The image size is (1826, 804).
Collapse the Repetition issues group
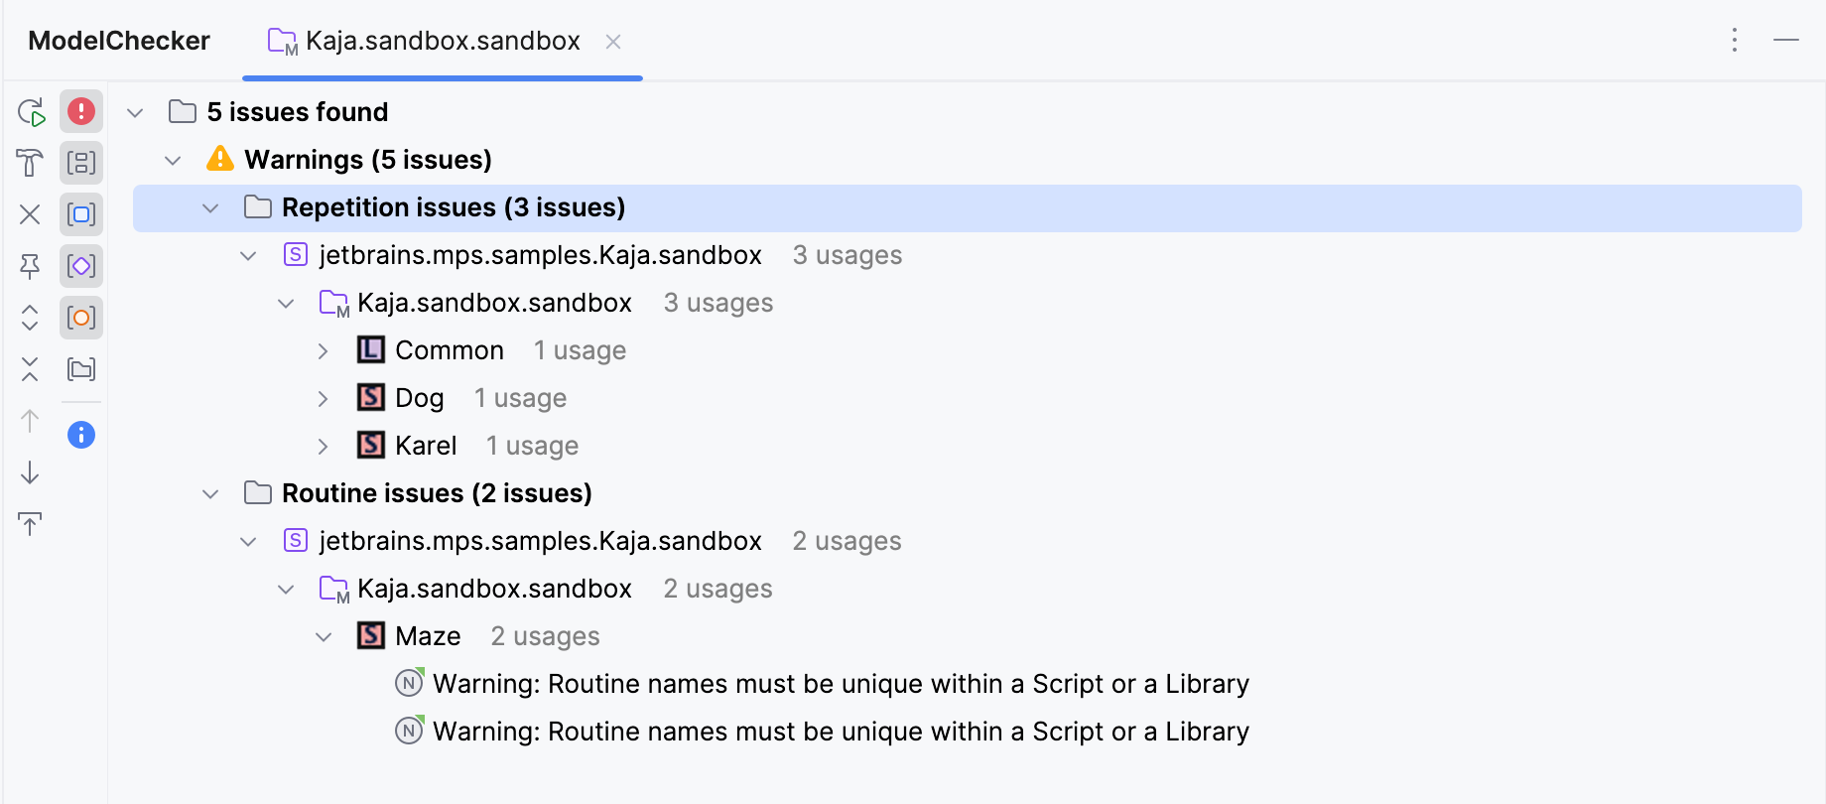[210, 207]
